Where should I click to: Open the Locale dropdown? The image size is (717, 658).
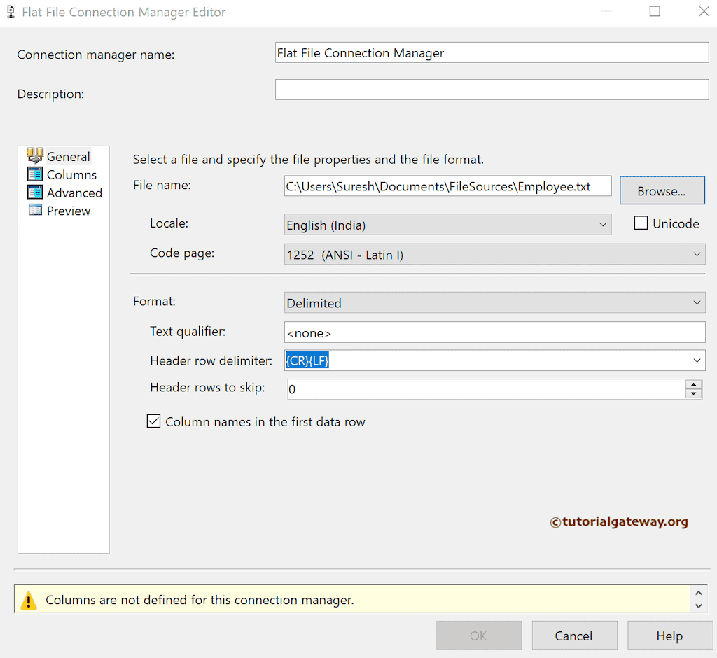click(603, 224)
